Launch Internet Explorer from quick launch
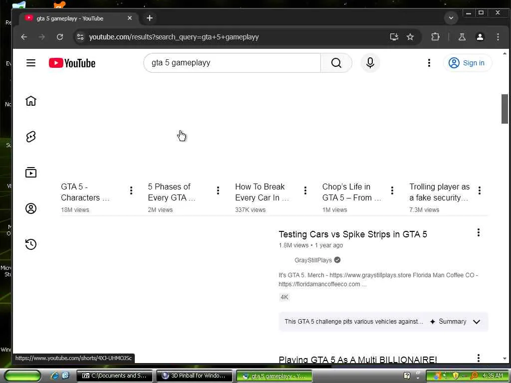The image size is (511, 383). tap(55, 376)
